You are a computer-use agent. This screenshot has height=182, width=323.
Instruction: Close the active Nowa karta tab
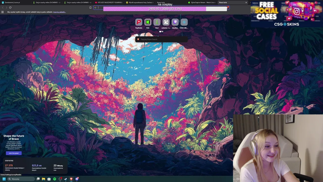[x=246, y=3]
